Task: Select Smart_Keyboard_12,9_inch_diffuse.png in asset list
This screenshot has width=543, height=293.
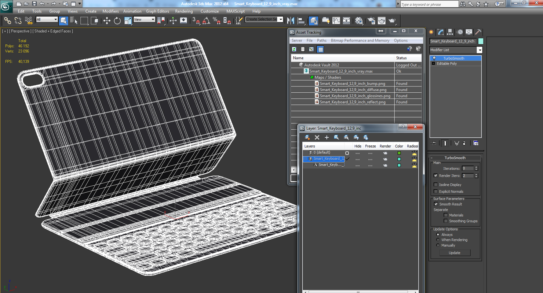Action: [x=353, y=90]
